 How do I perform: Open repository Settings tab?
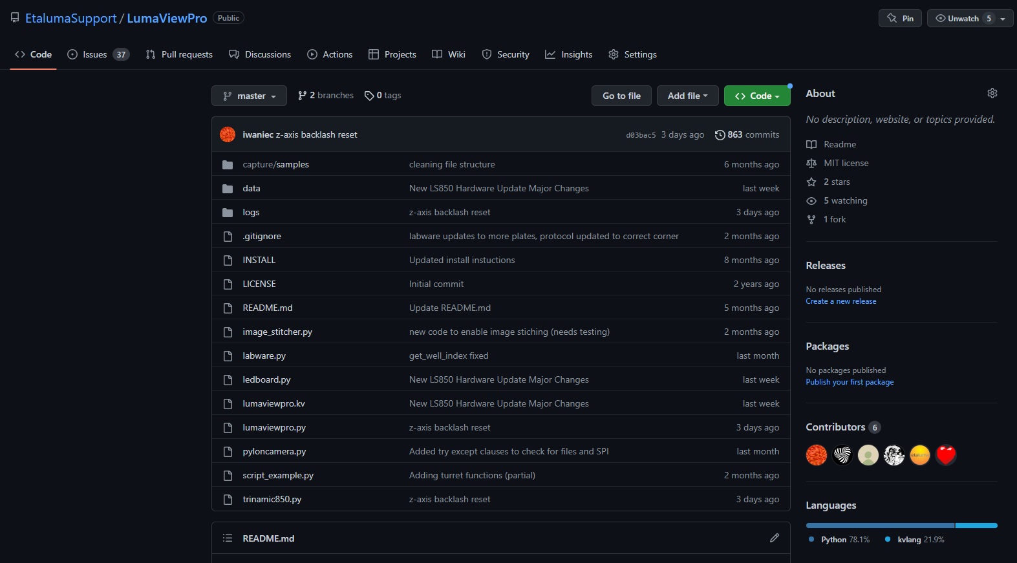click(633, 54)
